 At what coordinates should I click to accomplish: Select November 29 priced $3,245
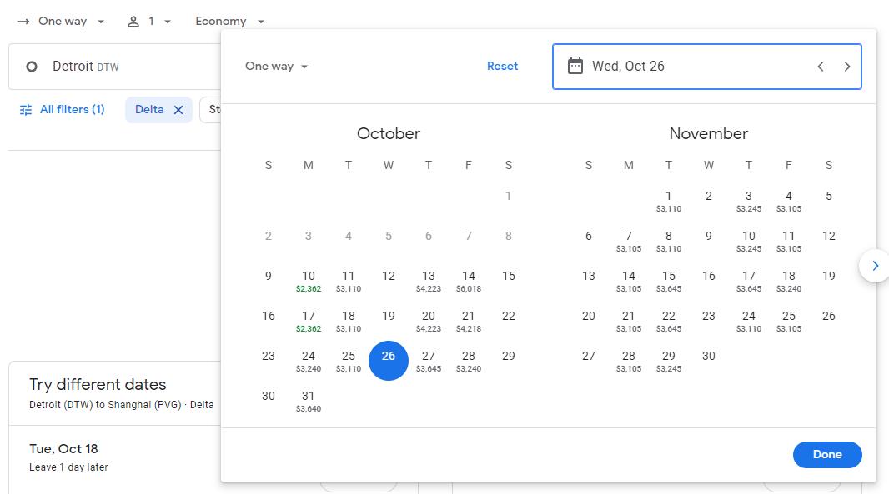pos(669,361)
